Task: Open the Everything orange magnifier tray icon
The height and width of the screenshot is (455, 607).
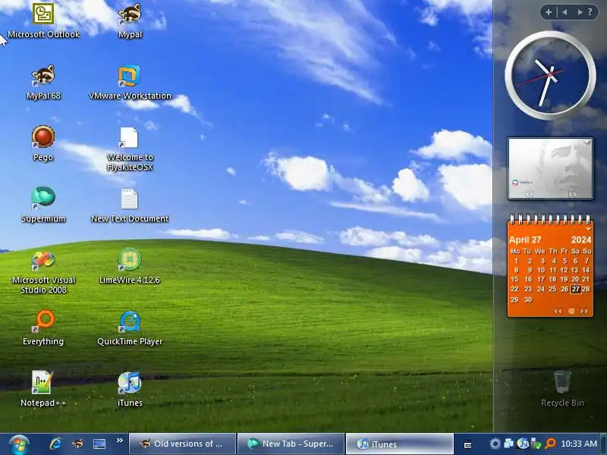Action: pyautogui.click(x=550, y=444)
